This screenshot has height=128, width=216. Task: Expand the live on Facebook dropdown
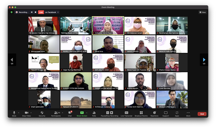(58, 12)
